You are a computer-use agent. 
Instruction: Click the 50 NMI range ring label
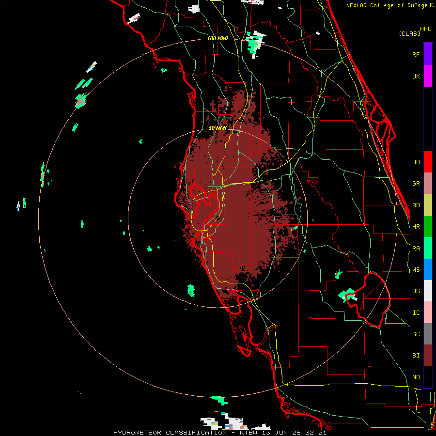218,128
